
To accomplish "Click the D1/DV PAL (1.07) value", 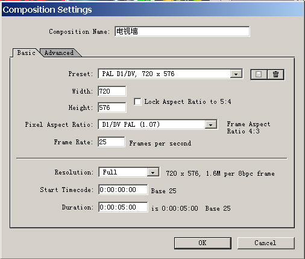I will click(x=131, y=124).
